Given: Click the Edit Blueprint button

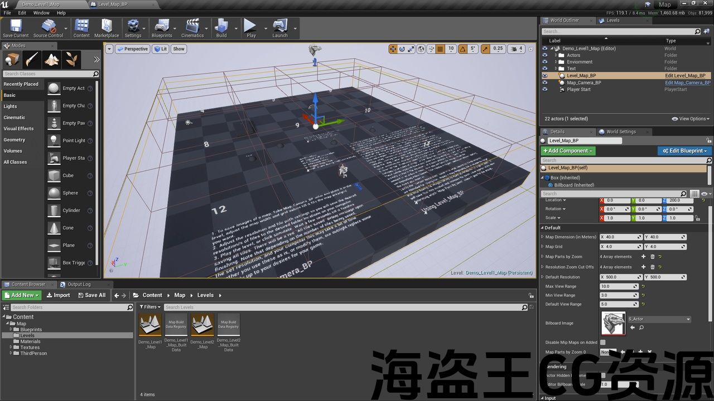Looking at the screenshot, I should tap(684, 151).
